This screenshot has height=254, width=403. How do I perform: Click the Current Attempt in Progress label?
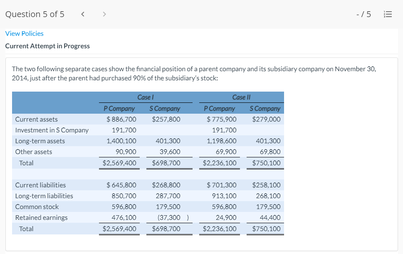pyautogui.click(x=47, y=46)
